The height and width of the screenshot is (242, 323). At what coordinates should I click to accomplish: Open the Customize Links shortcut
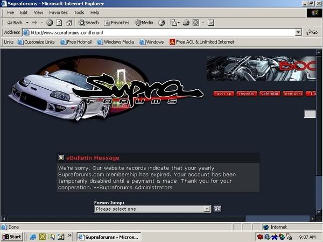coord(36,42)
